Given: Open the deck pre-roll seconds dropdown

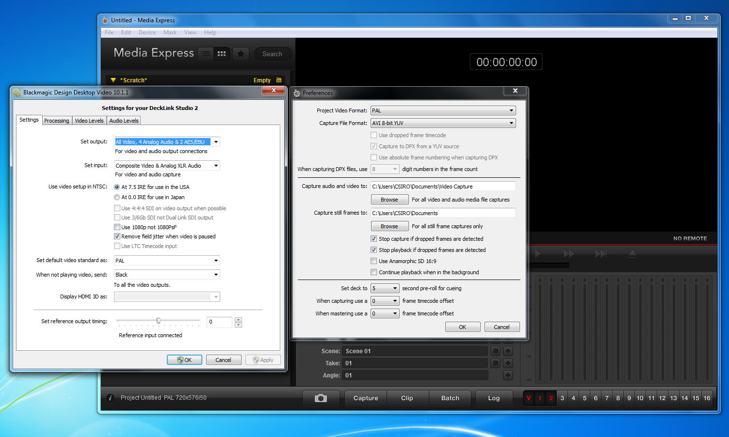Looking at the screenshot, I should [x=385, y=288].
